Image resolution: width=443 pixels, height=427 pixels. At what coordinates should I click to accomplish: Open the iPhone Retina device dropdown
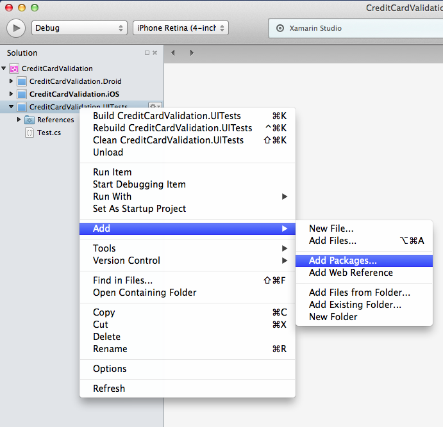[x=180, y=28]
